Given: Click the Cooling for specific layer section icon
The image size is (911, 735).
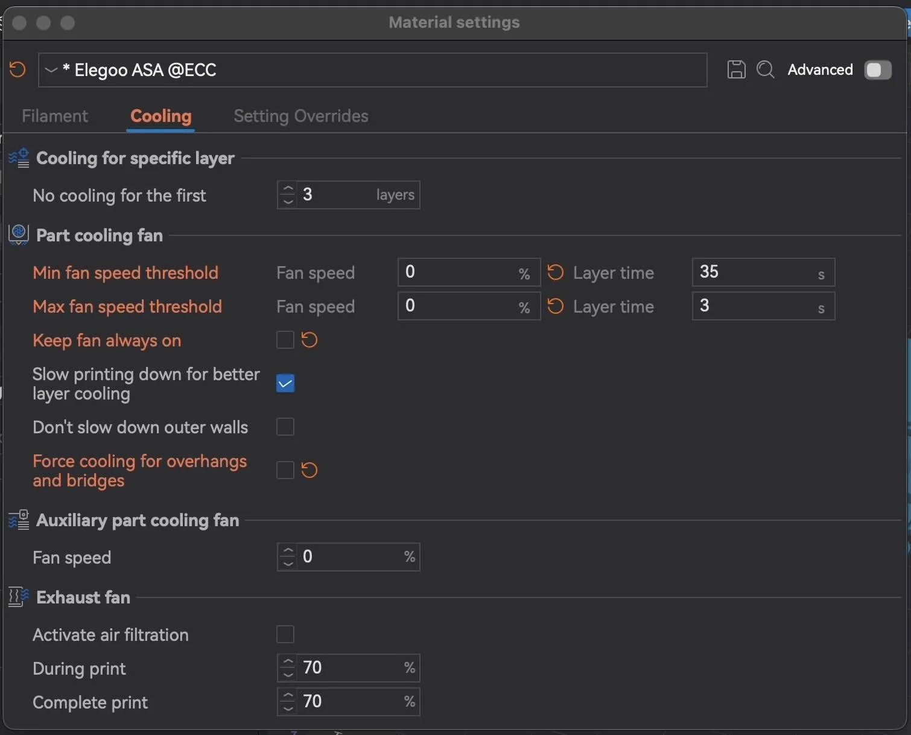Looking at the screenshot, I should (19, 158).
